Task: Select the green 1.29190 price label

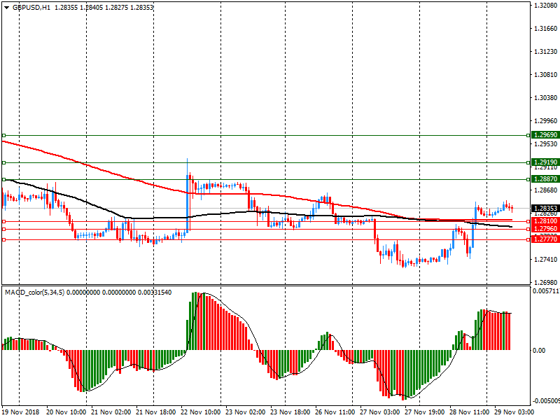Action: click(545, 162)
